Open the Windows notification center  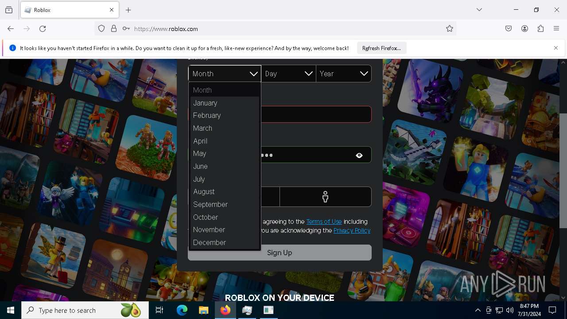pyautogui.click(x=552, y=310)
